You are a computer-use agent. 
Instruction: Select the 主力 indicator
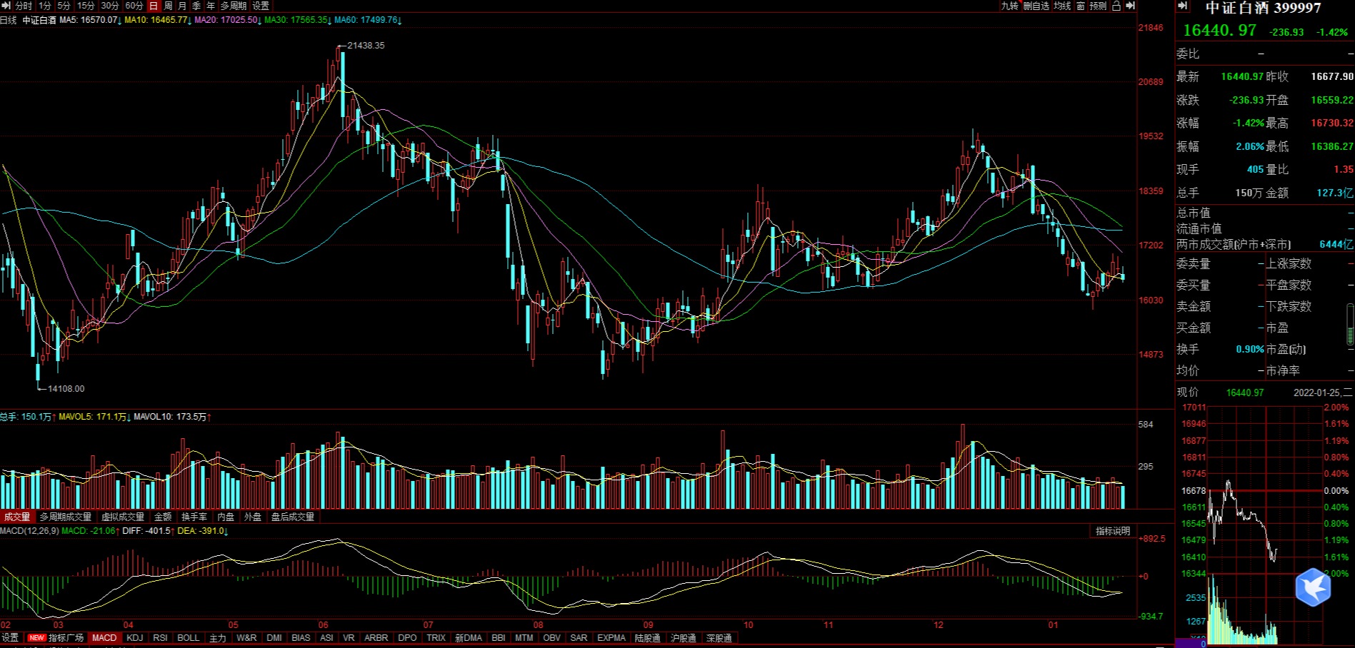pos(218,638)
